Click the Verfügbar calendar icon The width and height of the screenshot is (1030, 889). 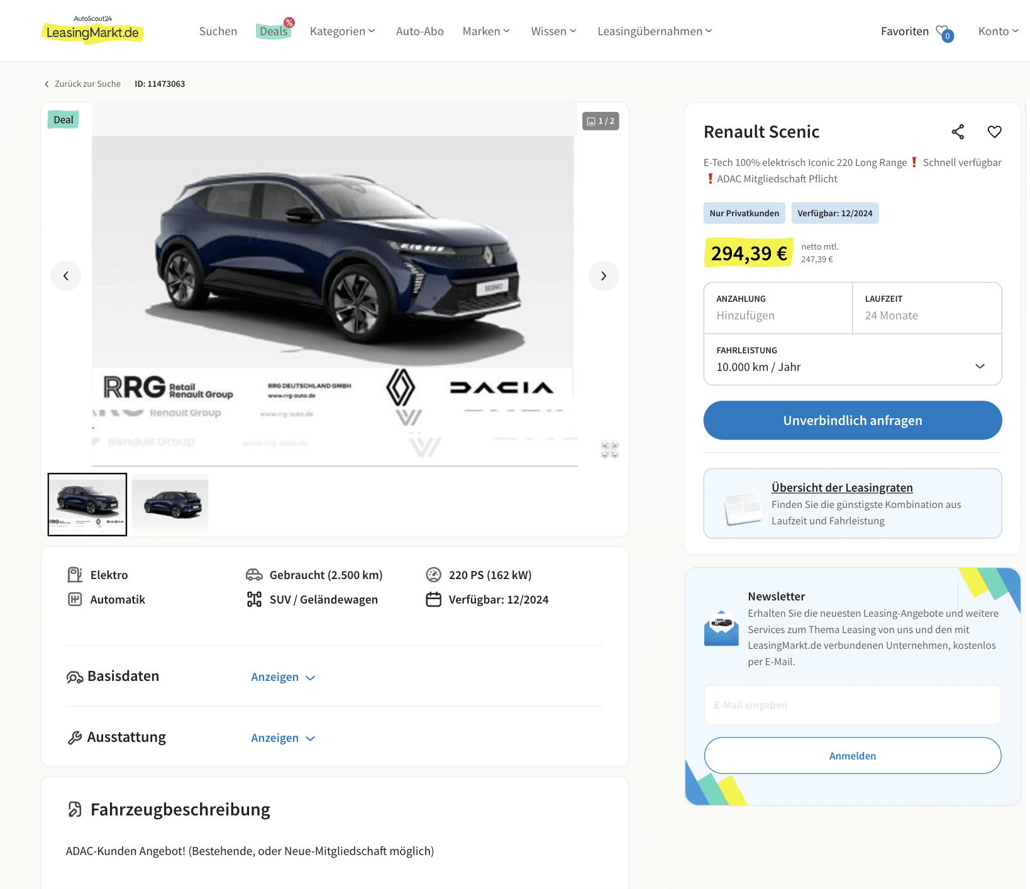coord(434,599)
